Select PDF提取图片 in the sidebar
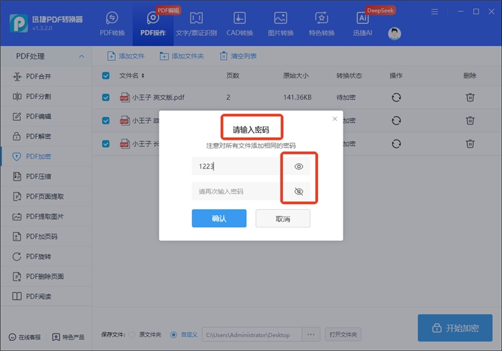Viewport: 502px width, 351px height. (46, 217)
